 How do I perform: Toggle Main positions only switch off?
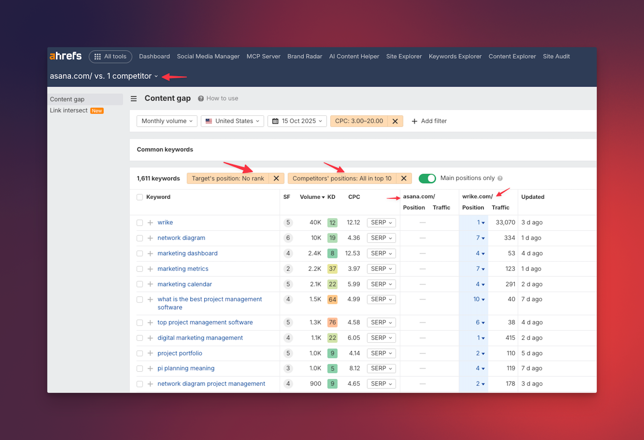[427, 178]
